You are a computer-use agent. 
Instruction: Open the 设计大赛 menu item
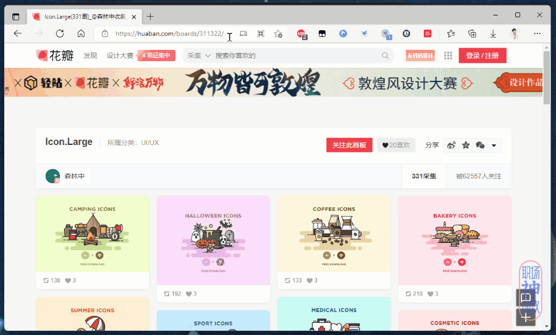(120, 56)
